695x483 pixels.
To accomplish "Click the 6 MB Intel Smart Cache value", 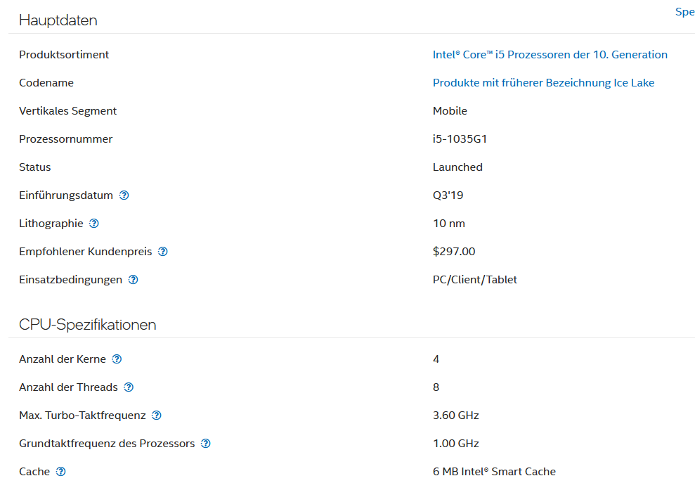I will 494,472.
